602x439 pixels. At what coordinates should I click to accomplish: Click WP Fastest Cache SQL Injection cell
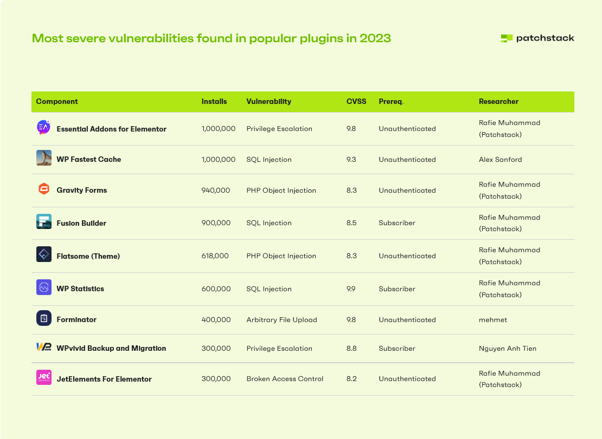point(269,160)
